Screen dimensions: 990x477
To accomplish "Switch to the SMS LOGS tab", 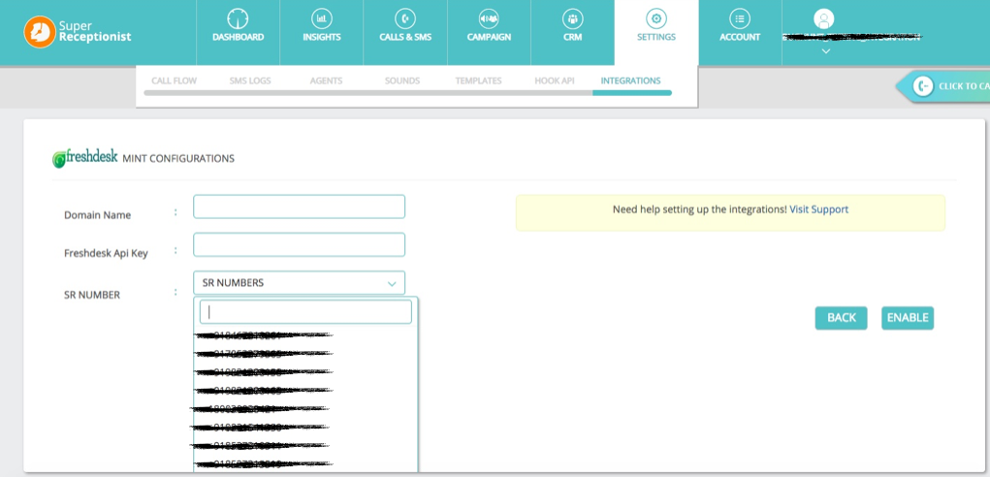I will tap(250, 80).
